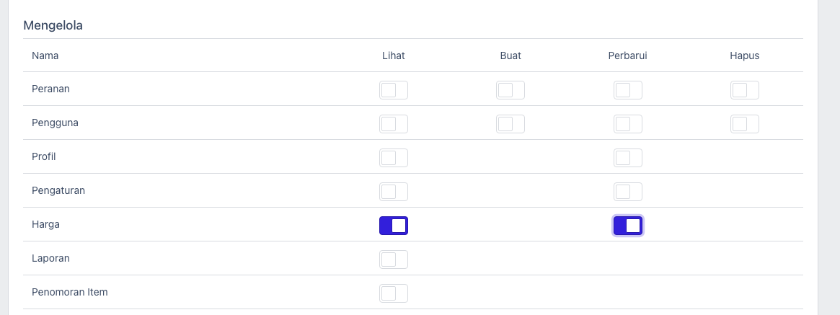Enable Perbarui permission for Peranan
The width and height of the screenshot is (840, 315).
628,90
